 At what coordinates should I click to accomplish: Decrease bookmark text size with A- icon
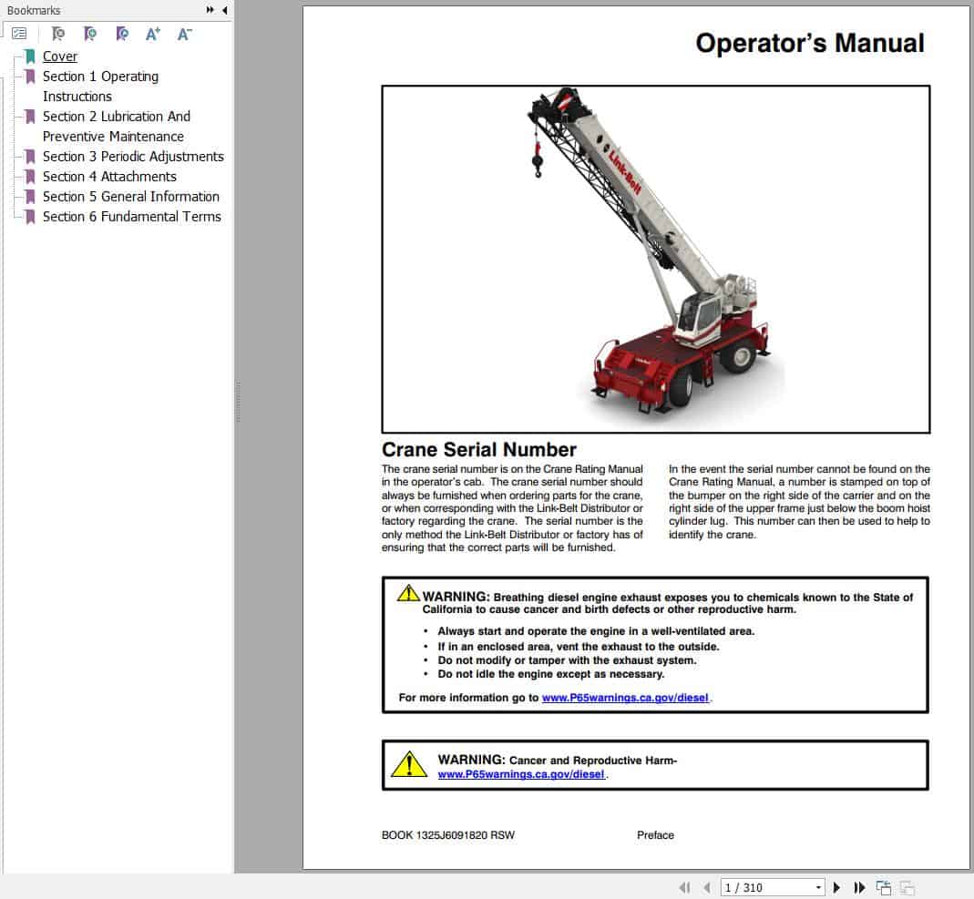(x=184, y=33)
